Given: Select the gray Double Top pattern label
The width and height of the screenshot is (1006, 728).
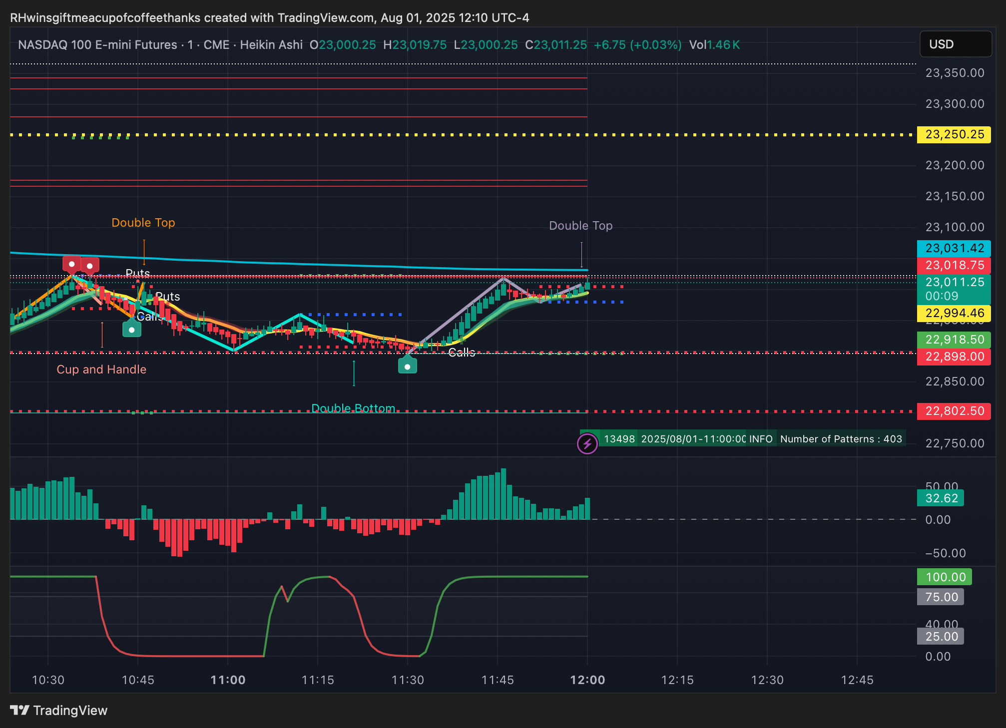Looking at the screenshot, I should click(581, 226).
